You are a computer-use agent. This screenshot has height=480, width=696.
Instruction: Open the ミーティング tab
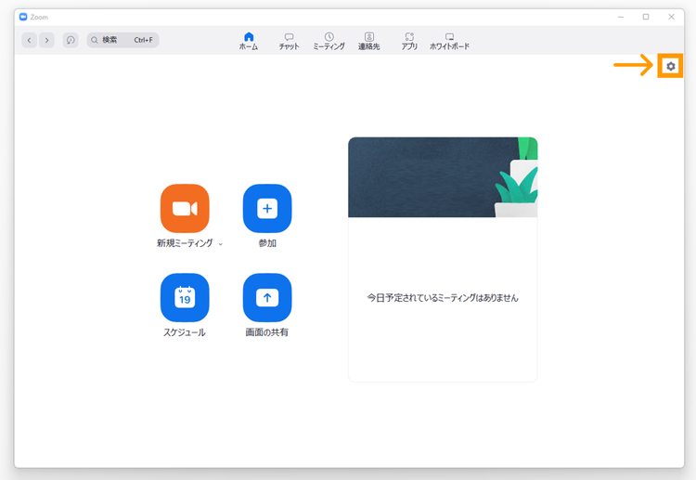329,41
